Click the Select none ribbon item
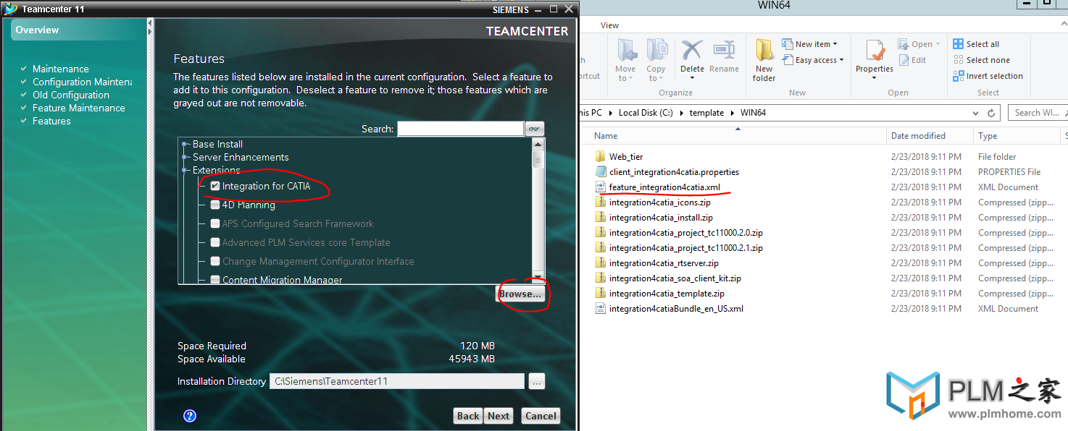 click(x=981, y=60)
